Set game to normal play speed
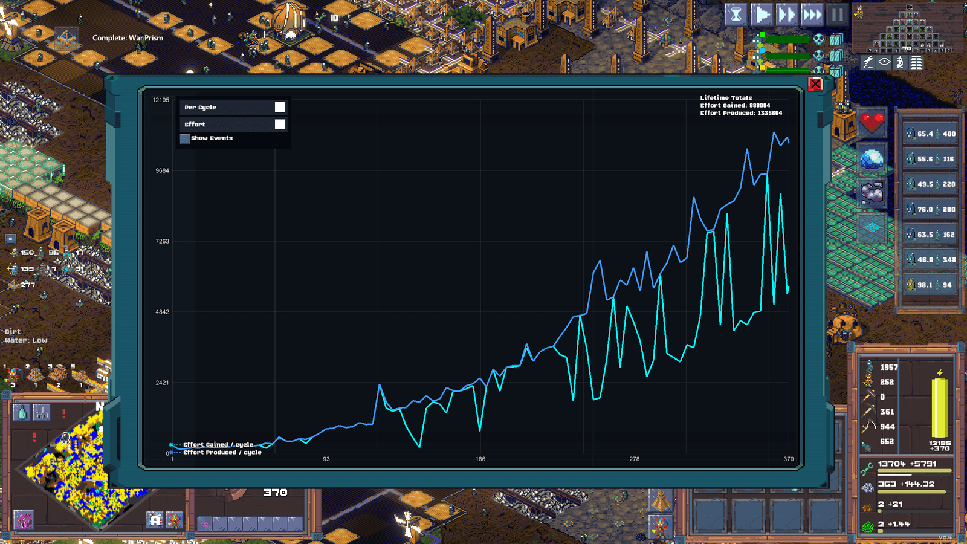Image resolution: width=967 pixels, height=544 pixels. (x=762, y=15)
